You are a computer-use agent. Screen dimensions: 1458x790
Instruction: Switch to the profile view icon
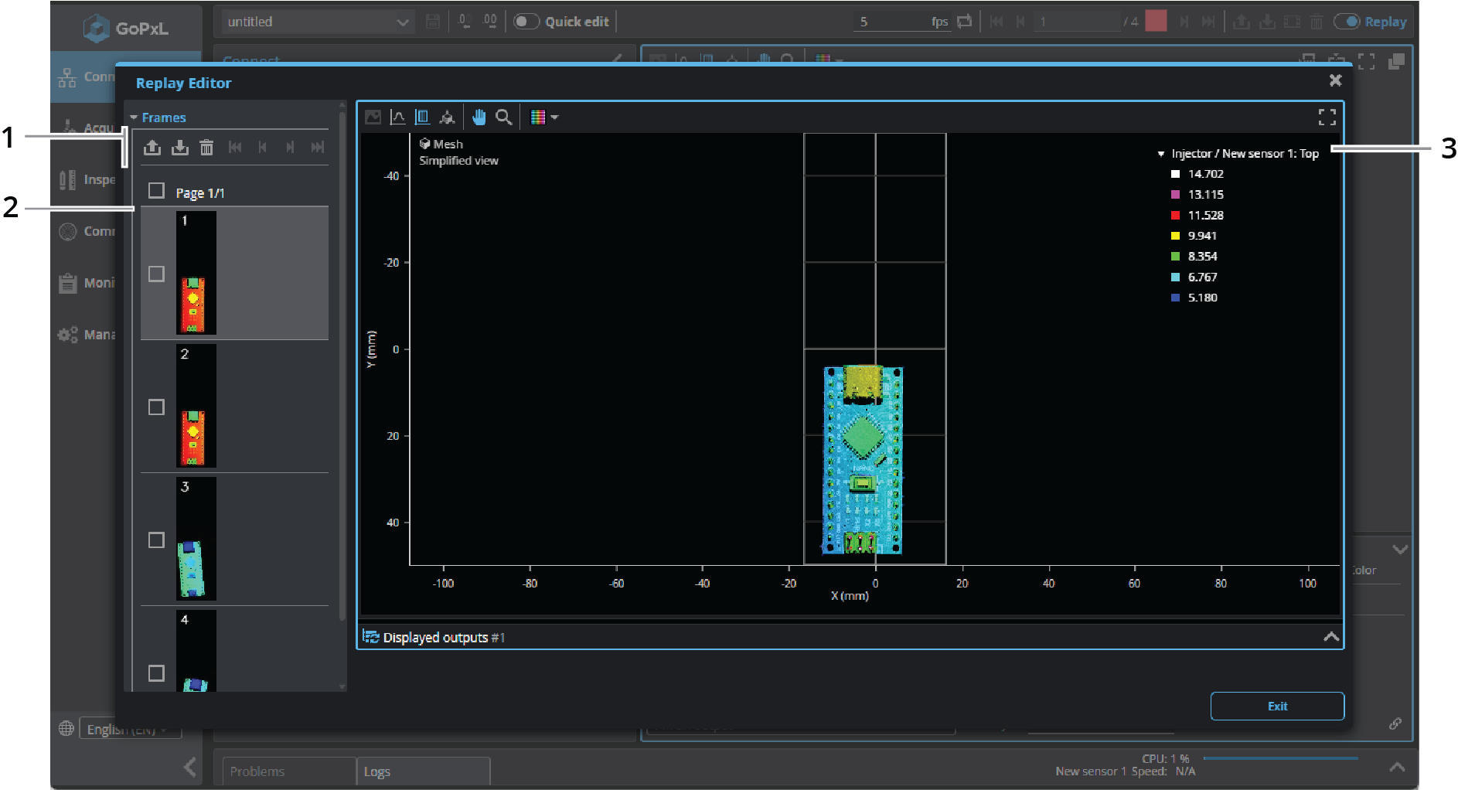click(397, 117)
